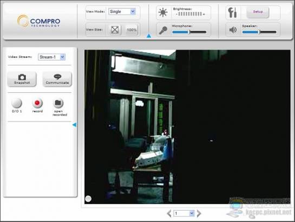295x222 pixels.
Task: Click the brightness sun icon
Action: 163,12
